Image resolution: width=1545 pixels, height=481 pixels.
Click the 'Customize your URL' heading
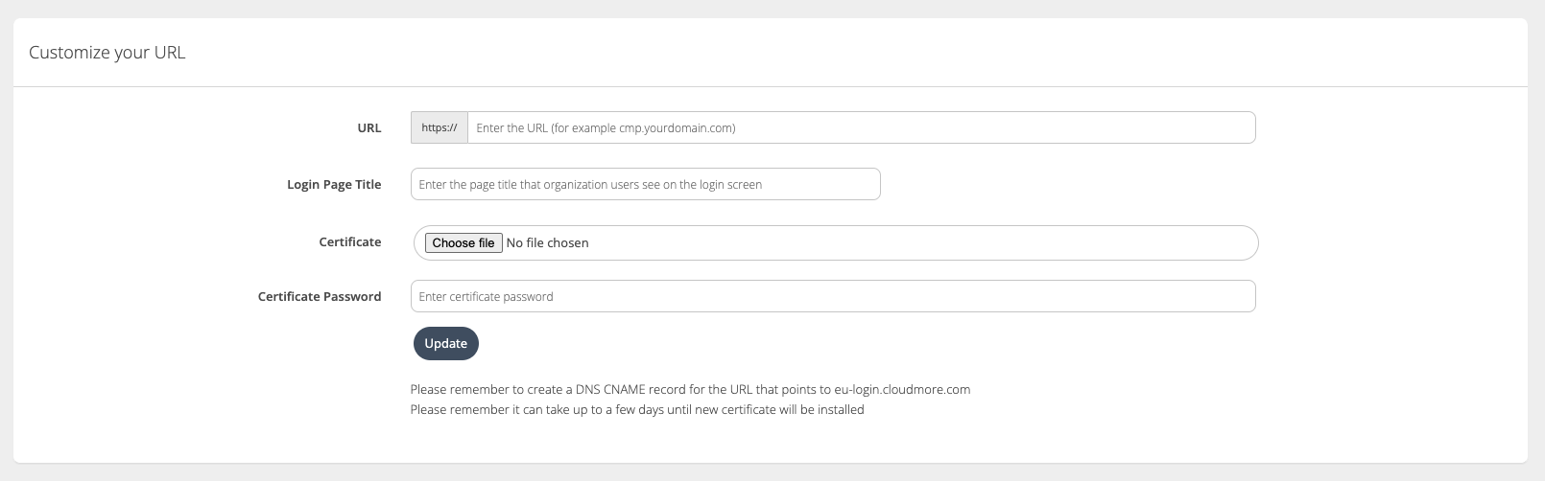click(107, 53)
